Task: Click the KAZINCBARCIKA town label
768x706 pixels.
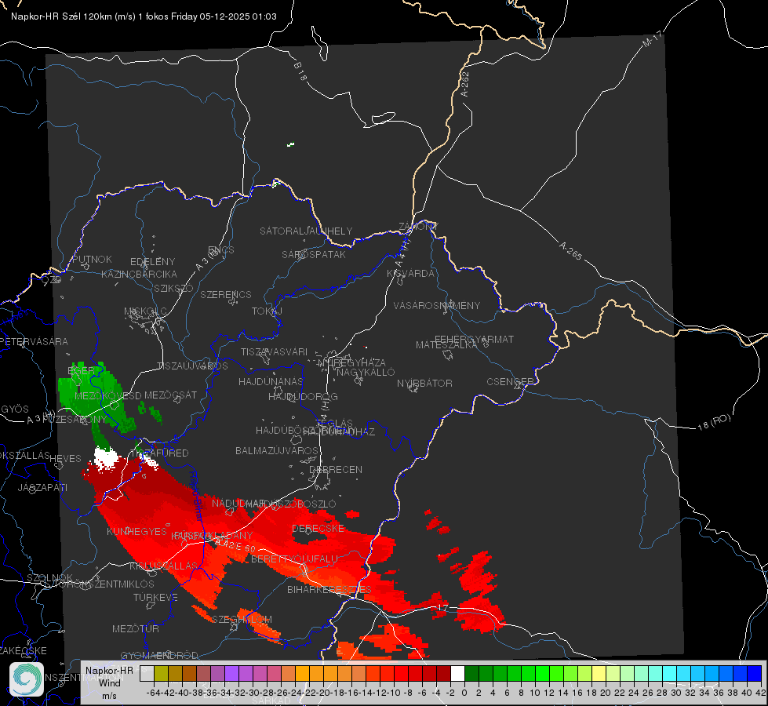Action: tap(139, 274)
